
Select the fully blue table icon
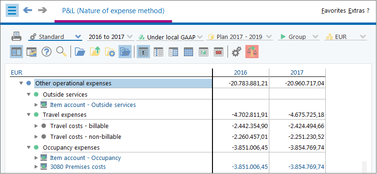pos(188,52)
